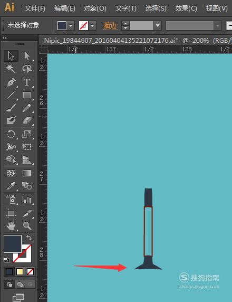Select the Direct Selection tool
232x302 pixels.
point(27,56)
